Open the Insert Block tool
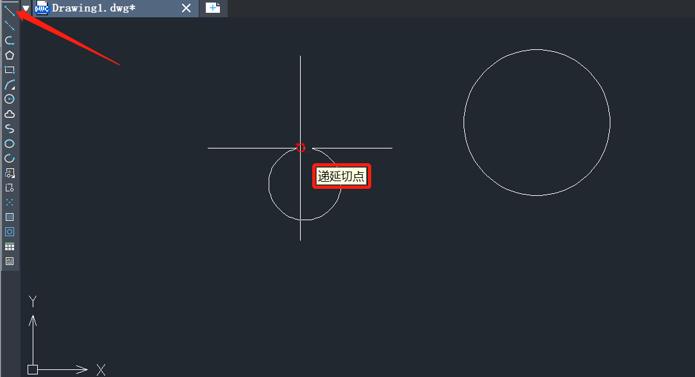The width and height of the screenshot is (695, 377). pos(10,173)
